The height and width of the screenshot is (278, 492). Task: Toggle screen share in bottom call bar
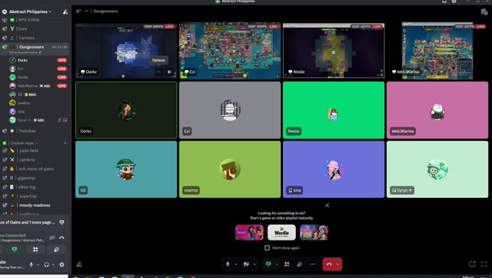pos(268,264)
